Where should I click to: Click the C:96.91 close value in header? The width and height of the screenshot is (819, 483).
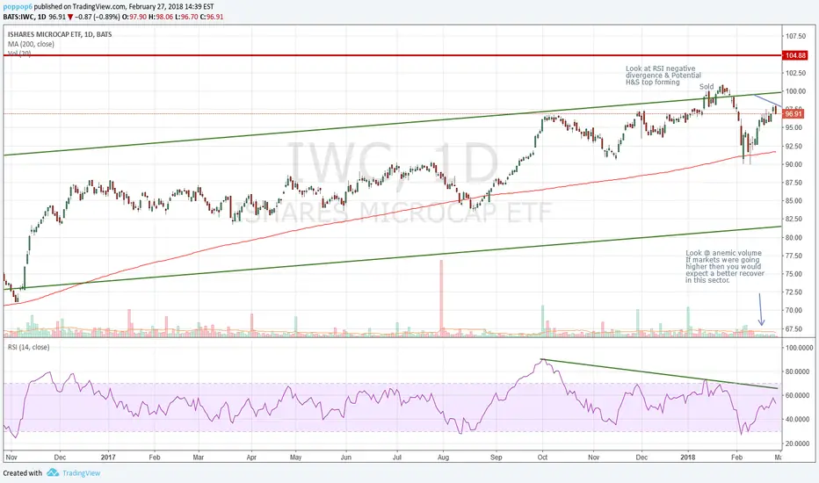(x=211, y=17)
